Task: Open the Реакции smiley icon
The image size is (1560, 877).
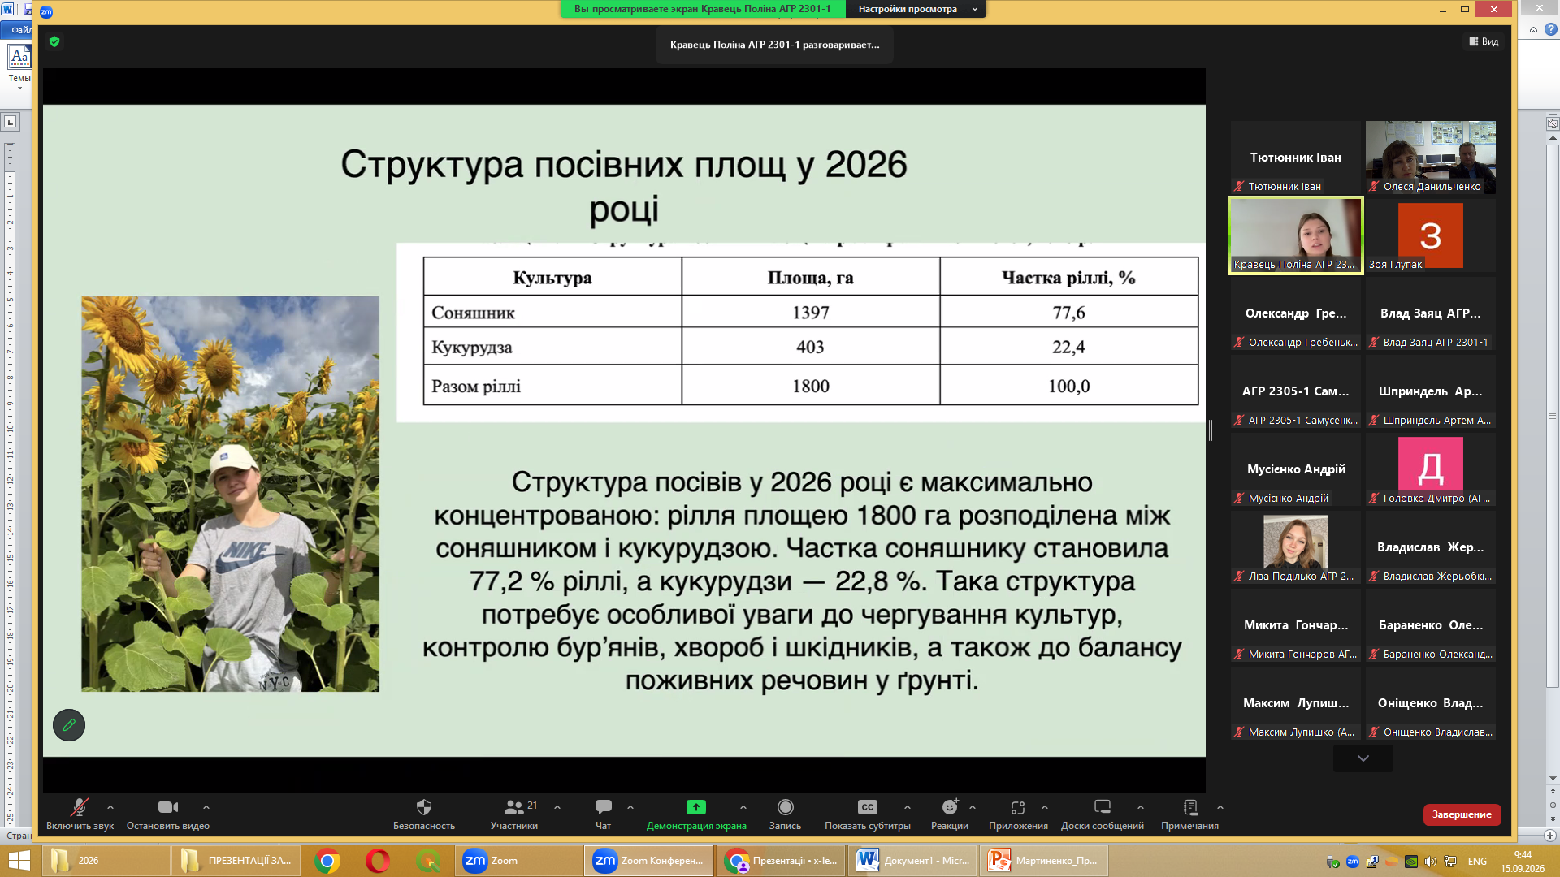Action: pos(949,807)
